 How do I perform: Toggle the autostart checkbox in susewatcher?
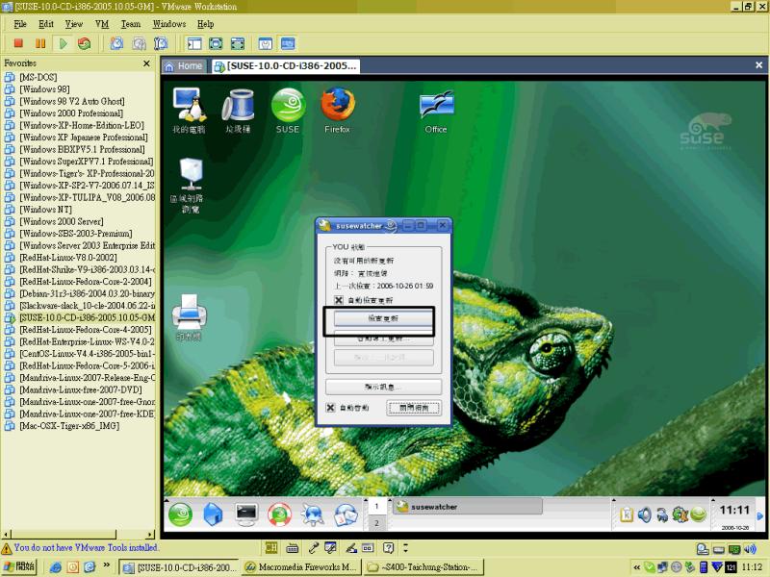click(x=330, y=407)
